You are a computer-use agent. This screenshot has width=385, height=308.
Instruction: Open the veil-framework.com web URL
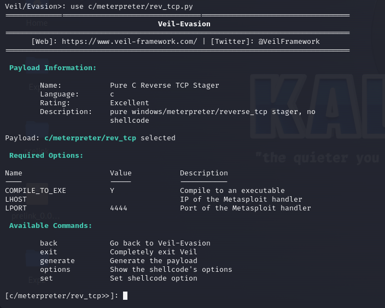(x=130, y=42)
